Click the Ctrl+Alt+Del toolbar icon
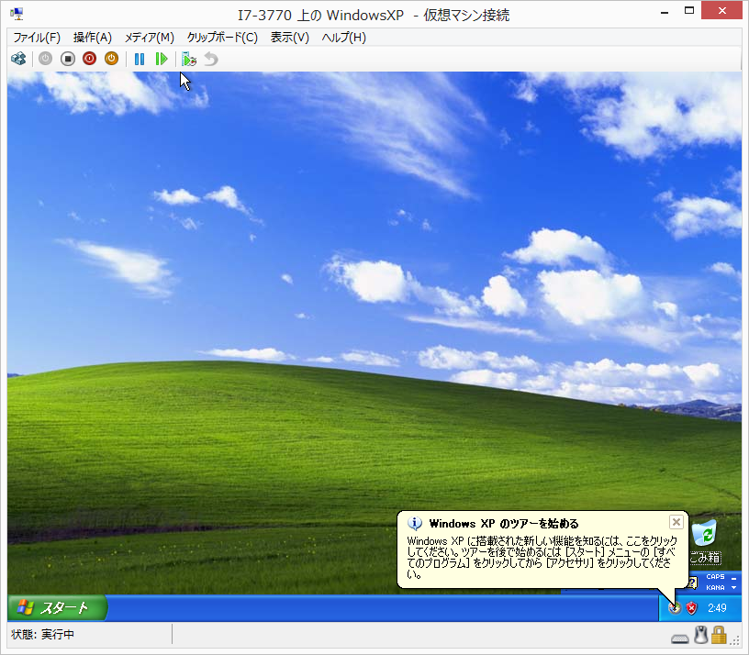749x655 pixels. [18, 60]
